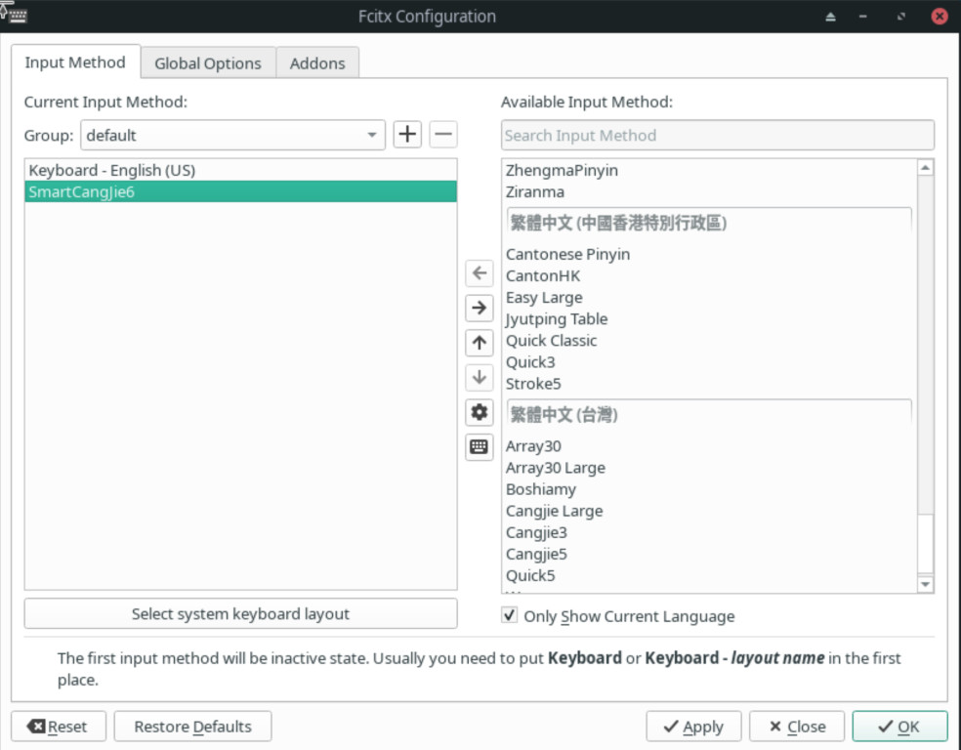961x750 pixels.
Task: Select Cangjie5 from available input methods
Action: pyautogui.click(x=536, y=554)
